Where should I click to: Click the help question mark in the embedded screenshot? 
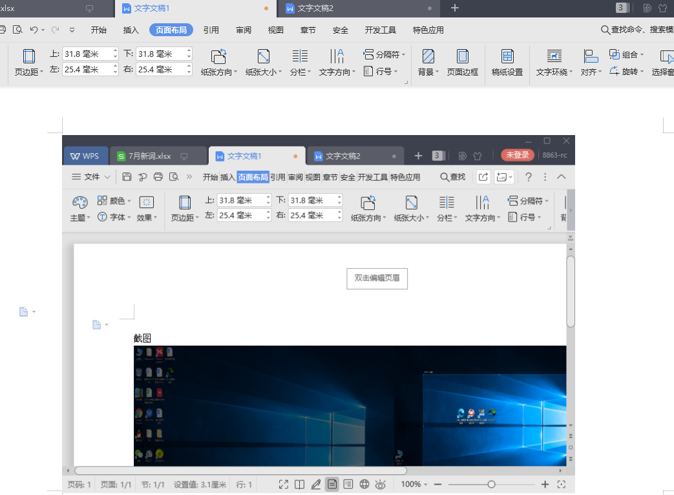529,177
